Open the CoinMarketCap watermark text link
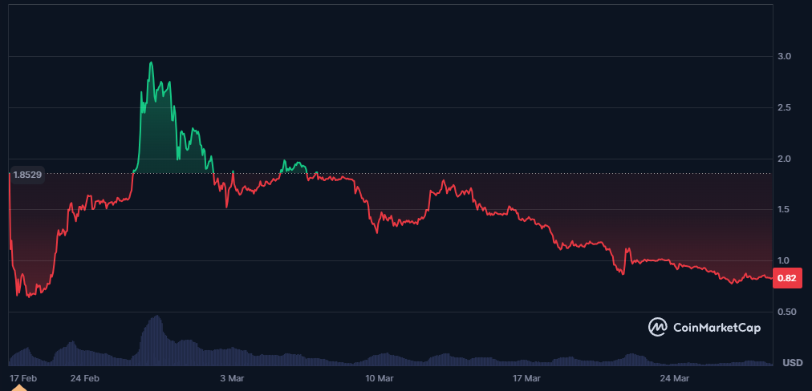 [717, 327]
